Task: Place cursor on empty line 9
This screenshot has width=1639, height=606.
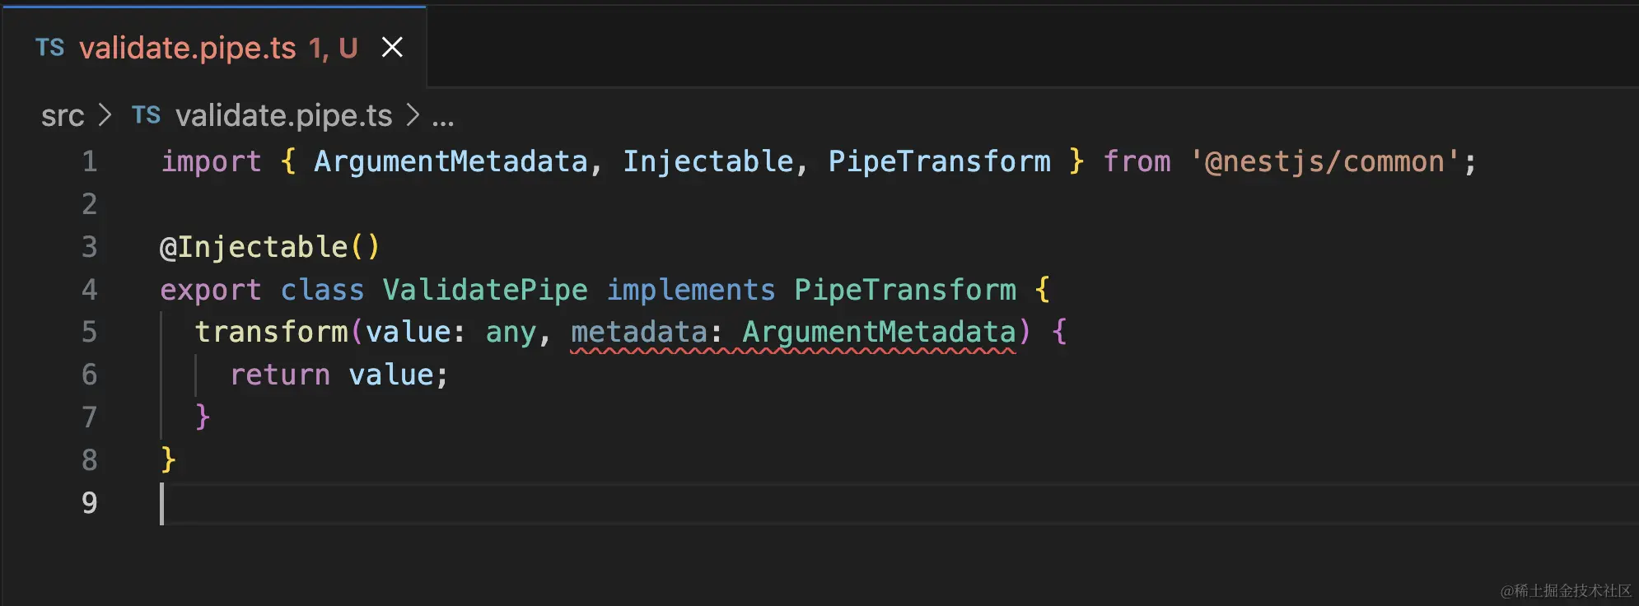Action: click(494, 503)
